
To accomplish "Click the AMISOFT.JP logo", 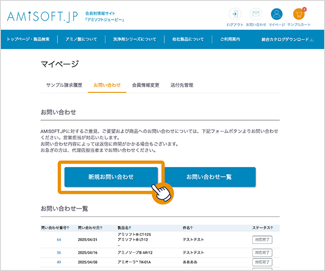I will pyautogui.click(x=43, y=16).
